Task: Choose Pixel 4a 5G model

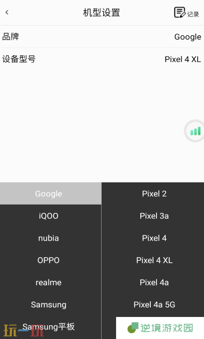Action: [154, 305]
